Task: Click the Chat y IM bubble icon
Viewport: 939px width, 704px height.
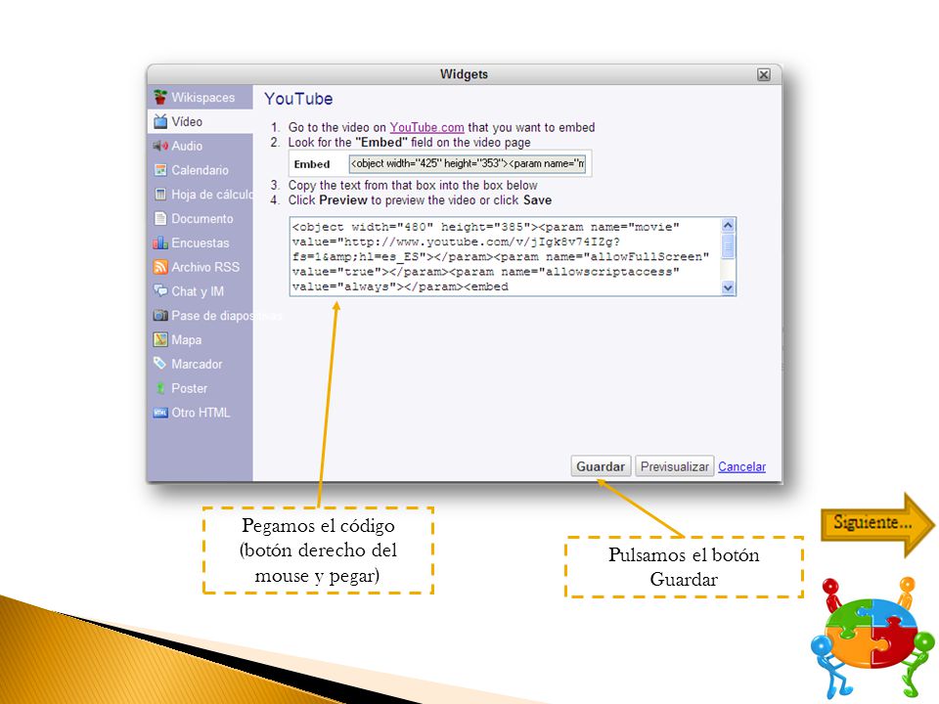Action: (x=159, y=291)
